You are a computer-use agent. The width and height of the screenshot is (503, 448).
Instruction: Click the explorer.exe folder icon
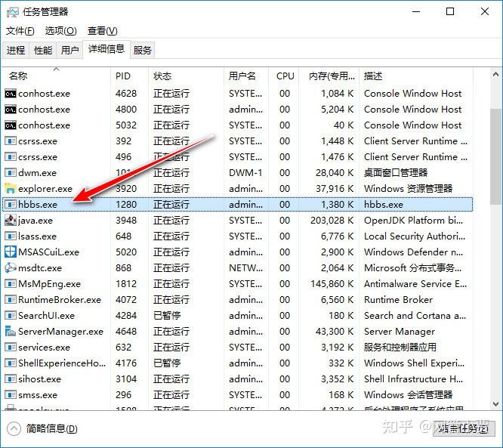pos(11,188)
